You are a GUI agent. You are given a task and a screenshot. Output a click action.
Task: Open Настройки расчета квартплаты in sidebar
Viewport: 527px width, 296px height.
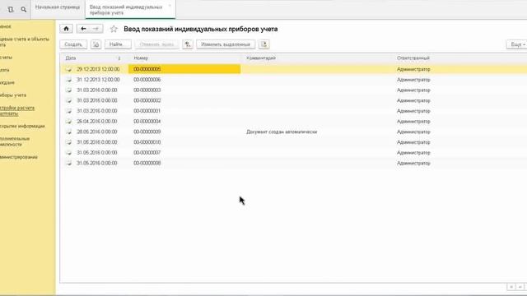click(17, 110)
